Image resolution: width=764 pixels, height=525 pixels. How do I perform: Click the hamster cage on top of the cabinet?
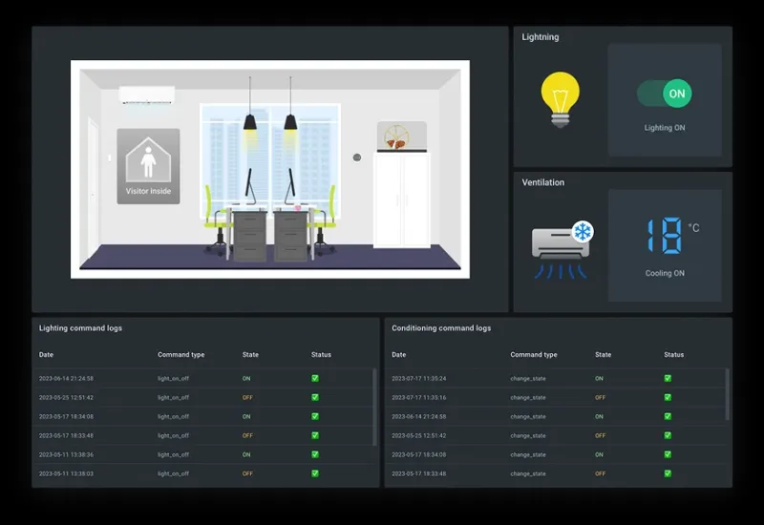(401, 136)
